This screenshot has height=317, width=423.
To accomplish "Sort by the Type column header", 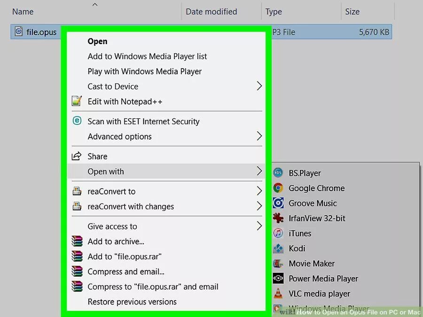I will (274, 12).
